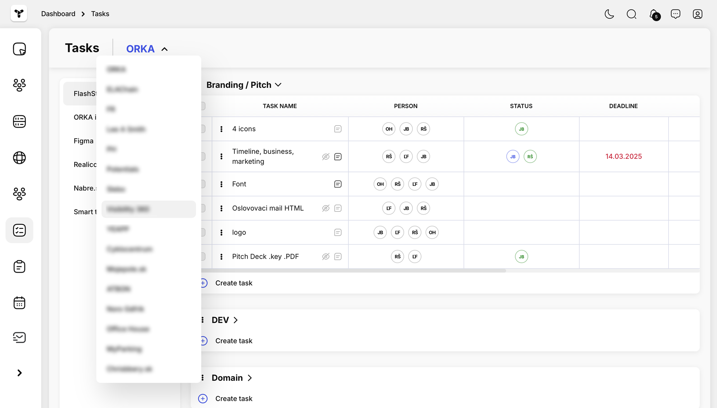Expand the DEV task group
Image resolution: width=717 pixels, height=408 pixels.
pyautogui.click(x=236, y=320)
